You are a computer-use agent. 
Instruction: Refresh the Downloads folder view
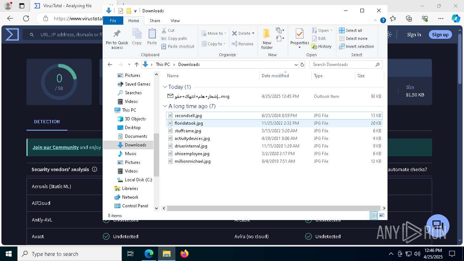302,65
